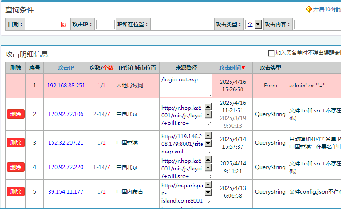Delete row 3 entry for 152.32.207.21
This screenshot has width=341, height=211.
[16, 143]
